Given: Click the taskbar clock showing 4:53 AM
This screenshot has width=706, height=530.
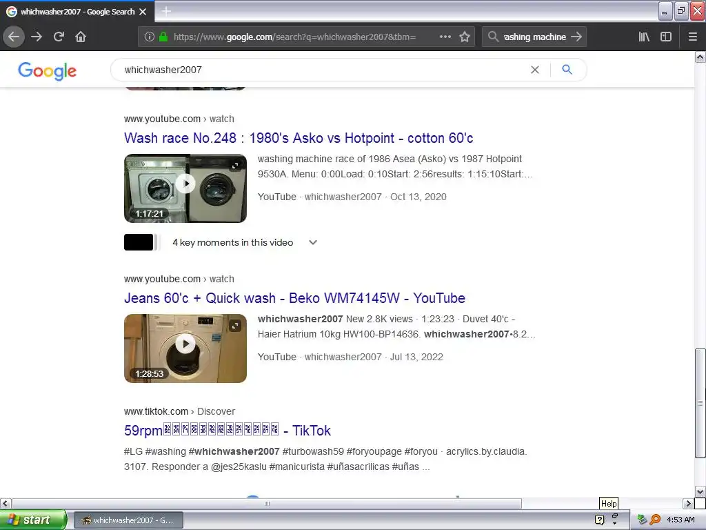Looking at the screenshot, I should (680, 520).
